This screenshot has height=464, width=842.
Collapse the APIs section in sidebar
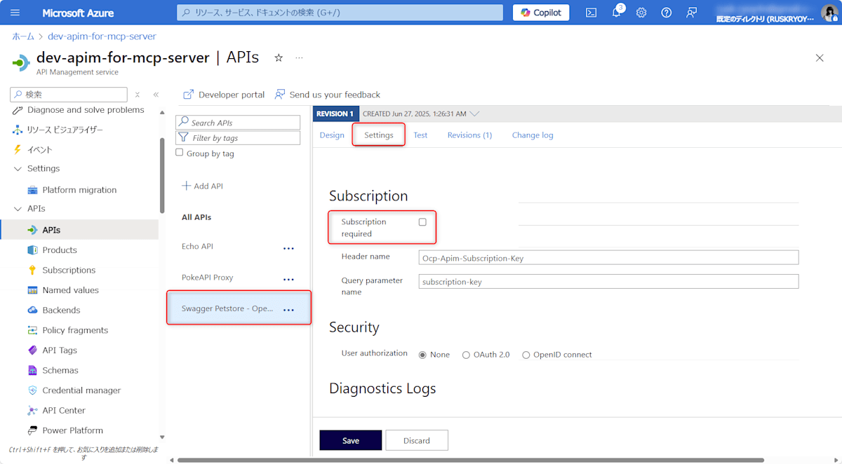point(18,209)
